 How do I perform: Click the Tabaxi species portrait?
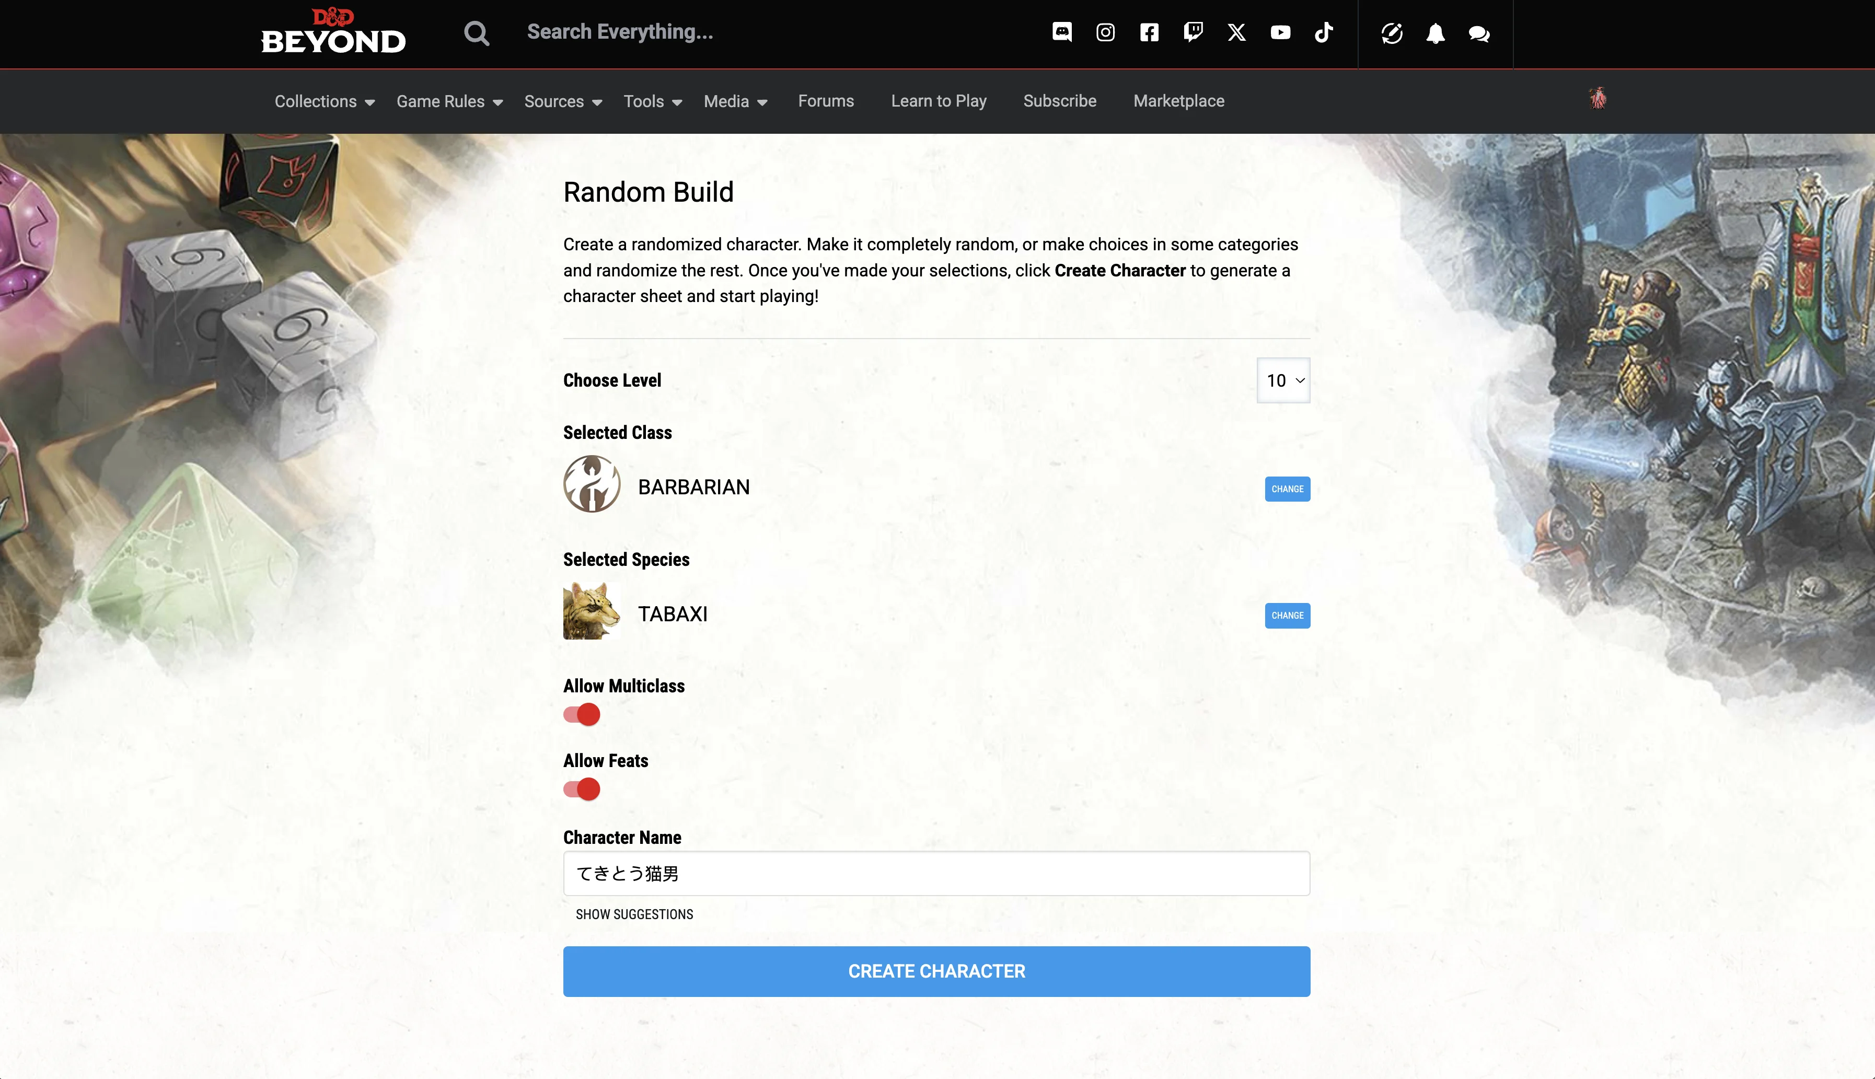point(592,611)
